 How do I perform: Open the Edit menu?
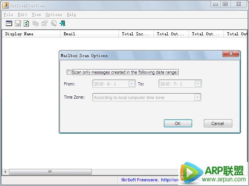(22, 15)
